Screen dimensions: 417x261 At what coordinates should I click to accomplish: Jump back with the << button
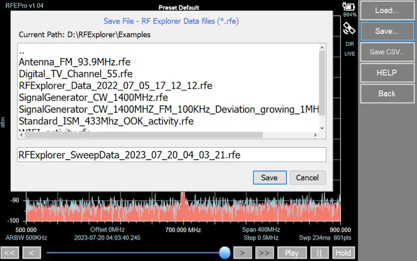coord(10,253)
